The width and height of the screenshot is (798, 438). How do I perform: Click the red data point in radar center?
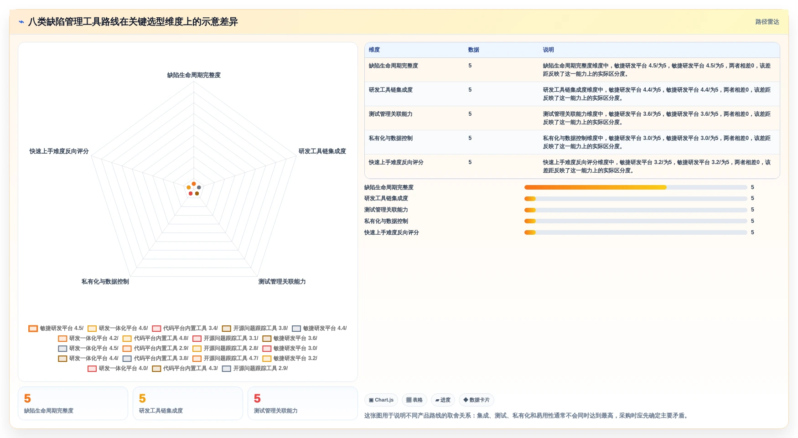pos(191,193)
